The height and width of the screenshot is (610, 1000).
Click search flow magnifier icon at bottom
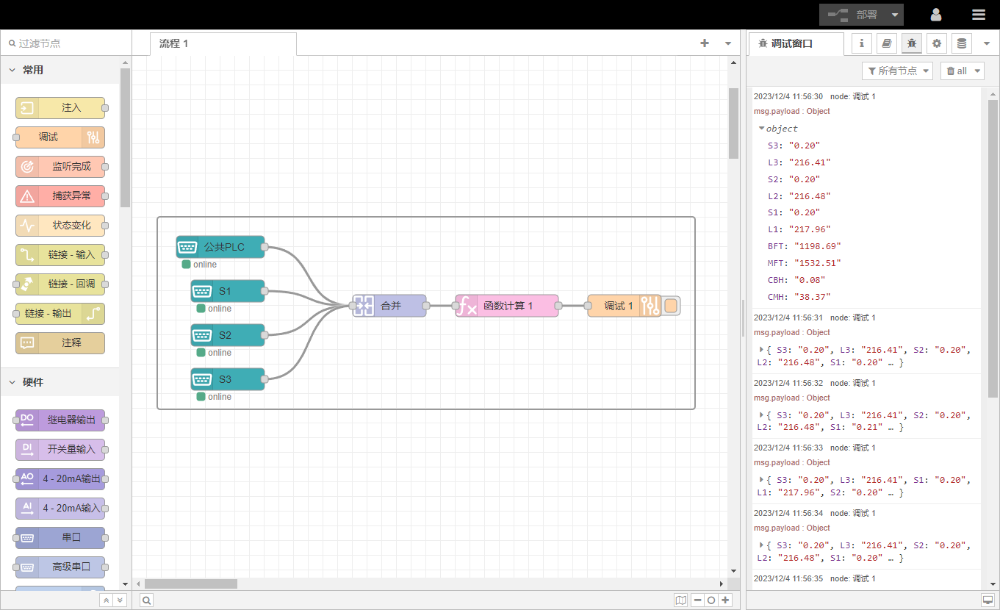[147, 600]
